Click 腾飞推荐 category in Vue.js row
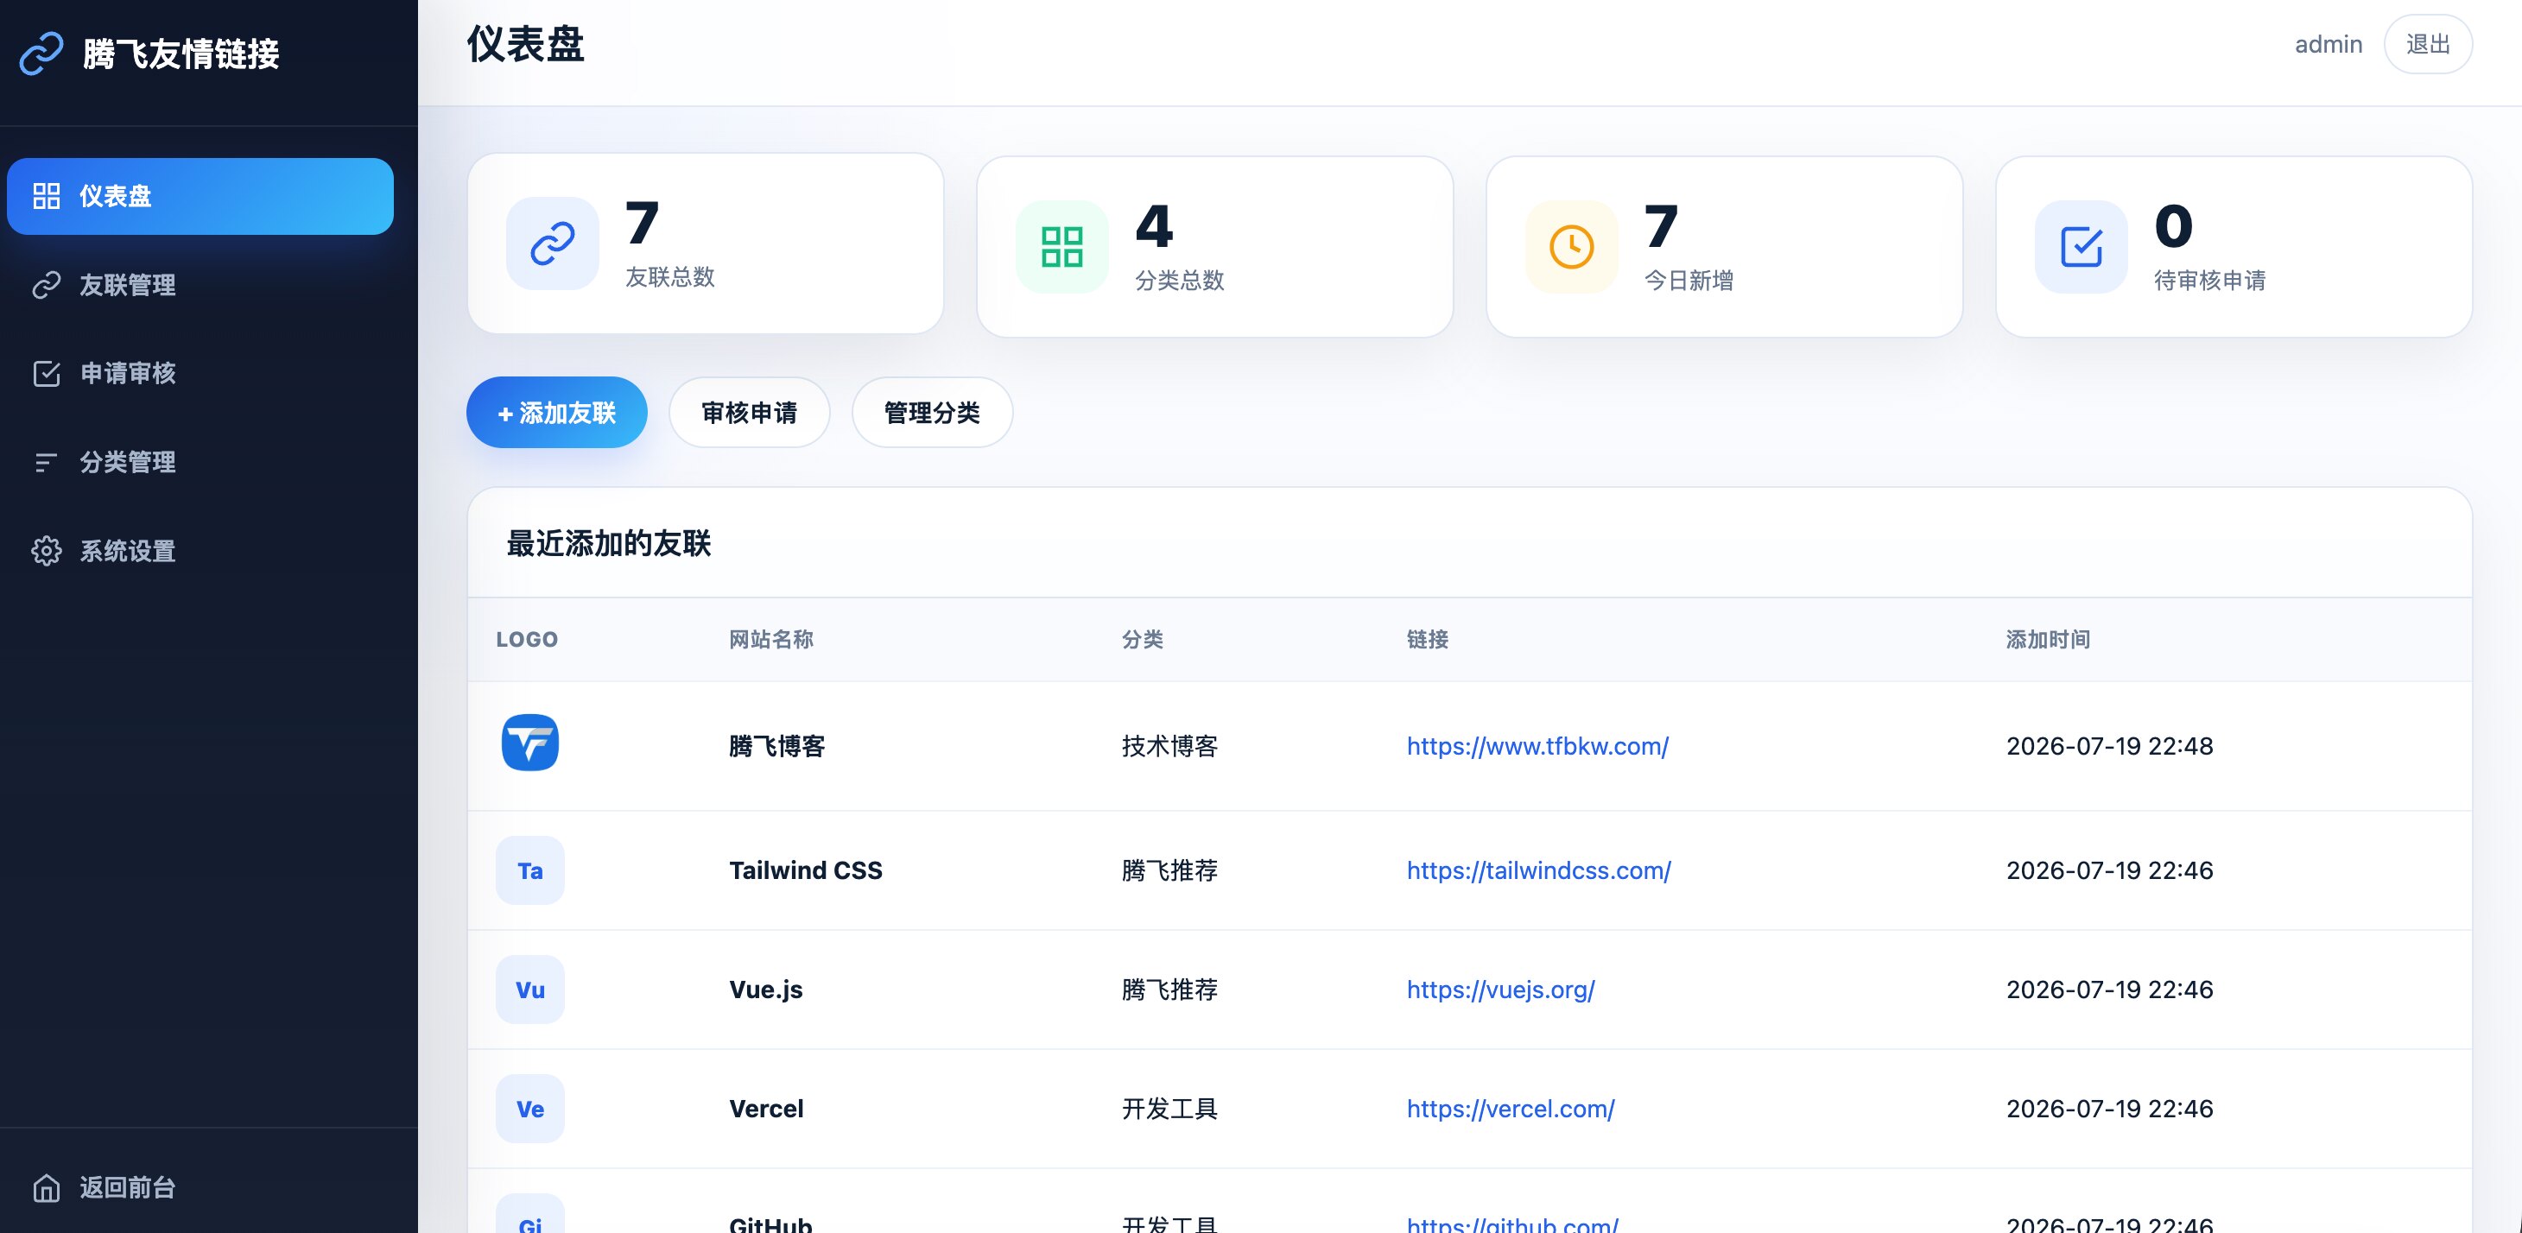Image resolution: width=2522 pixels, height=1233 pixels. click(1169, 990)
